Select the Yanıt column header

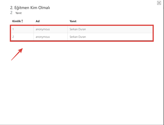73,21
